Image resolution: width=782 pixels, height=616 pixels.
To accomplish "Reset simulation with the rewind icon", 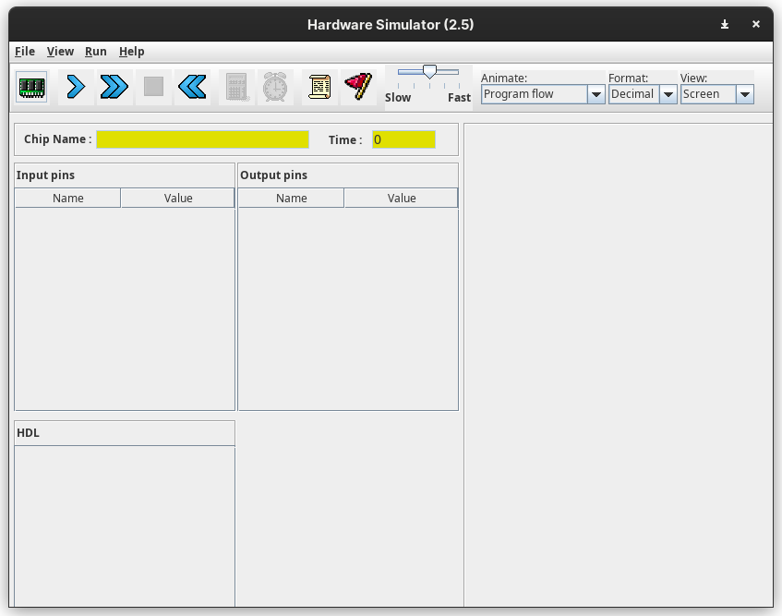I will [x=192, y=88].
